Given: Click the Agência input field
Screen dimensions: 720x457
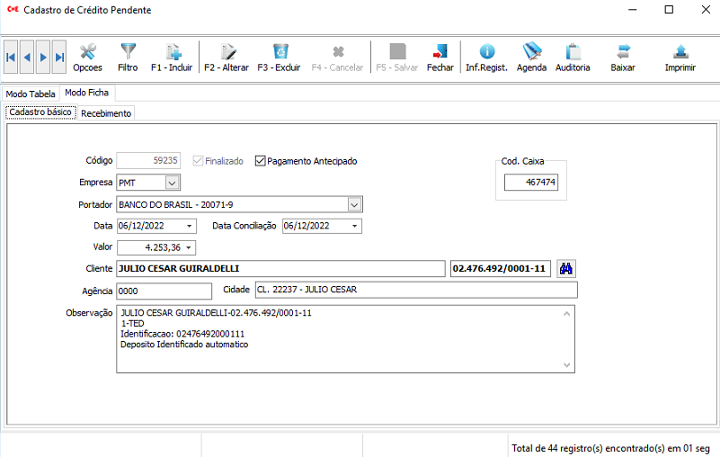Looking at the screenshot, I should [164, 291].
